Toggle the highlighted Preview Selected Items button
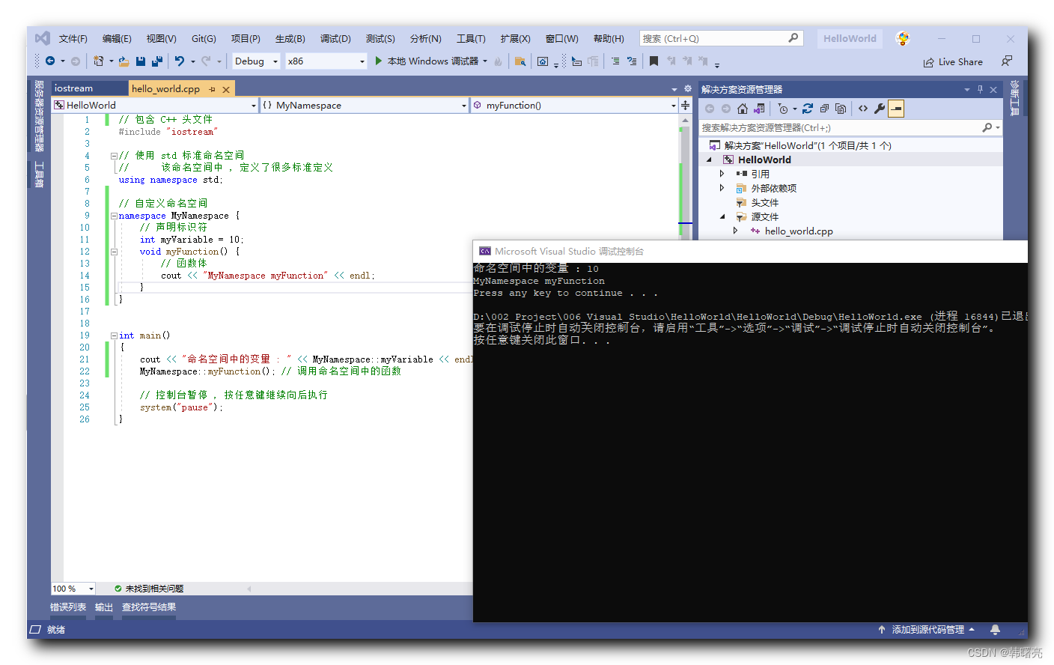The width and height of the screenshot is (1054, 665). point(896,109)
